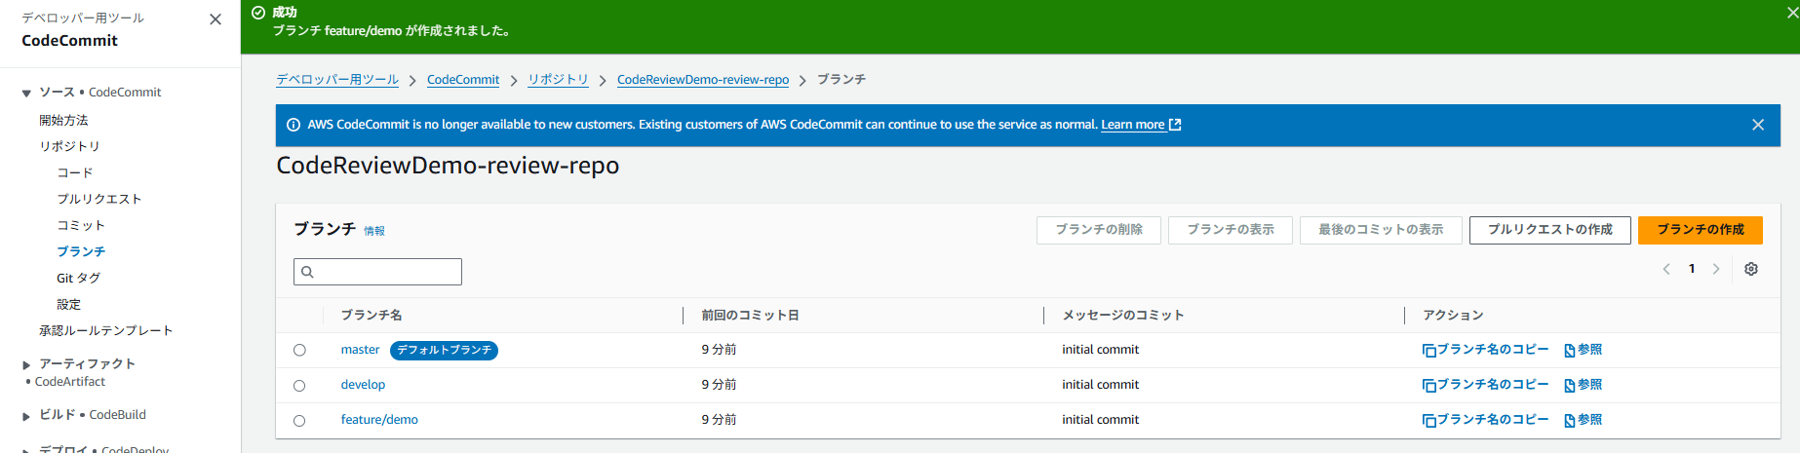Select the master branch radio button
This screenshot has height=453, width=1800.
click(x=299, y=351)
